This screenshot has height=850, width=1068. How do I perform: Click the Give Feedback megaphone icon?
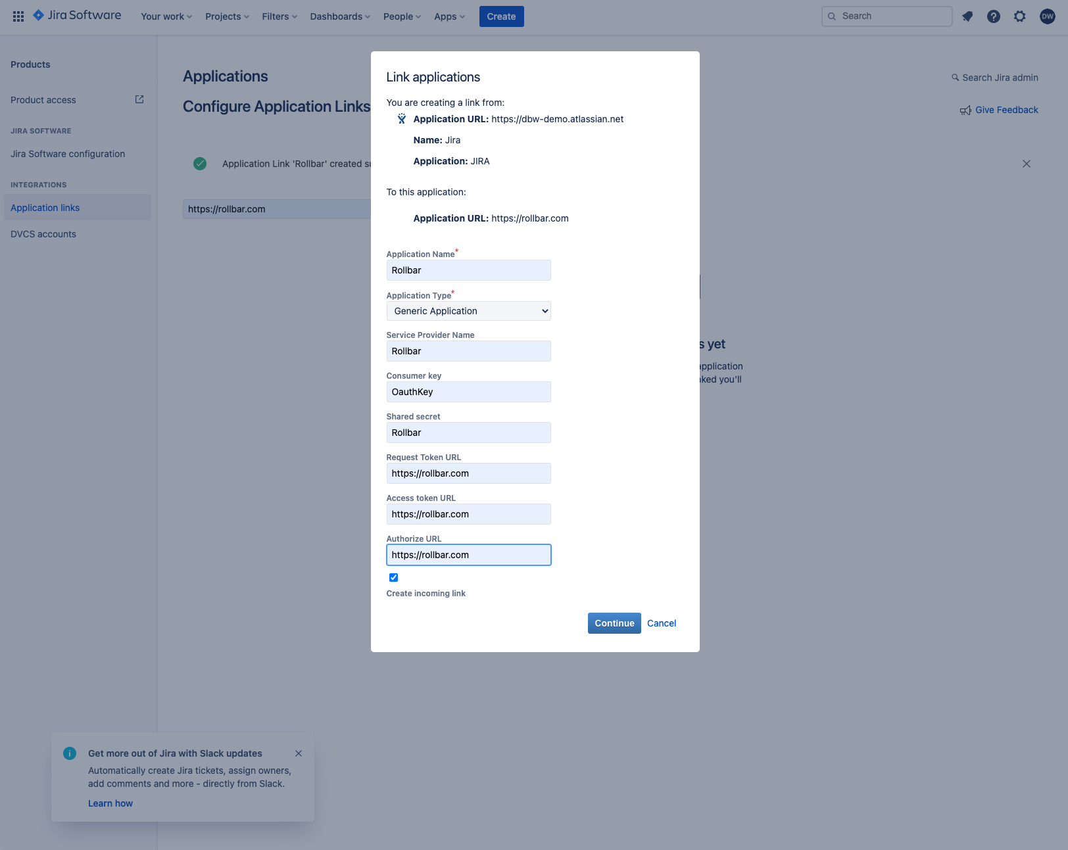tap(965, 110)
